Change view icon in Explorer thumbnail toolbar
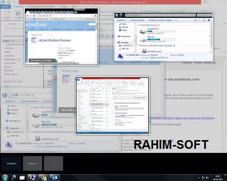 pos(196,20)
